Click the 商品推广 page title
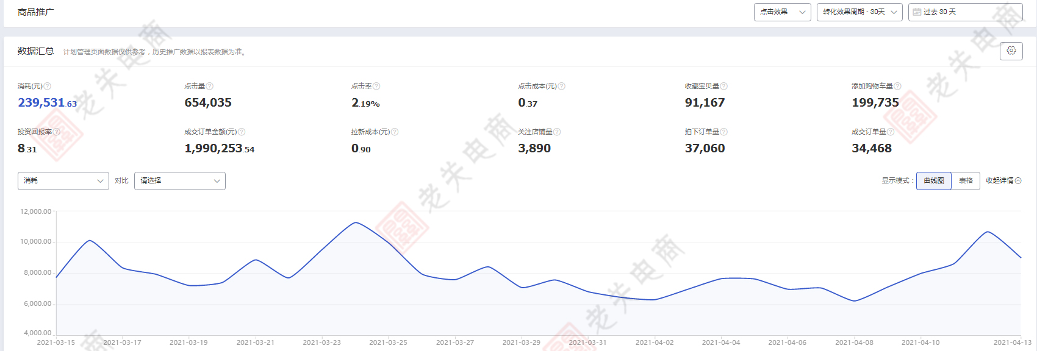This screenshot has height=351, width=1037. click(36, 12)
